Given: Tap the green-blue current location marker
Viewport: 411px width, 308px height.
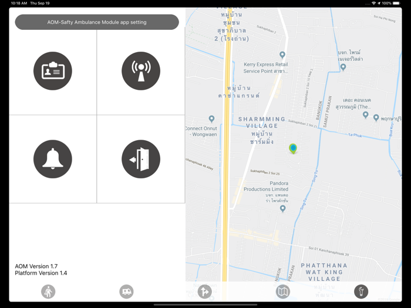Looking at the screenshot, I should [x=293, y=148].
